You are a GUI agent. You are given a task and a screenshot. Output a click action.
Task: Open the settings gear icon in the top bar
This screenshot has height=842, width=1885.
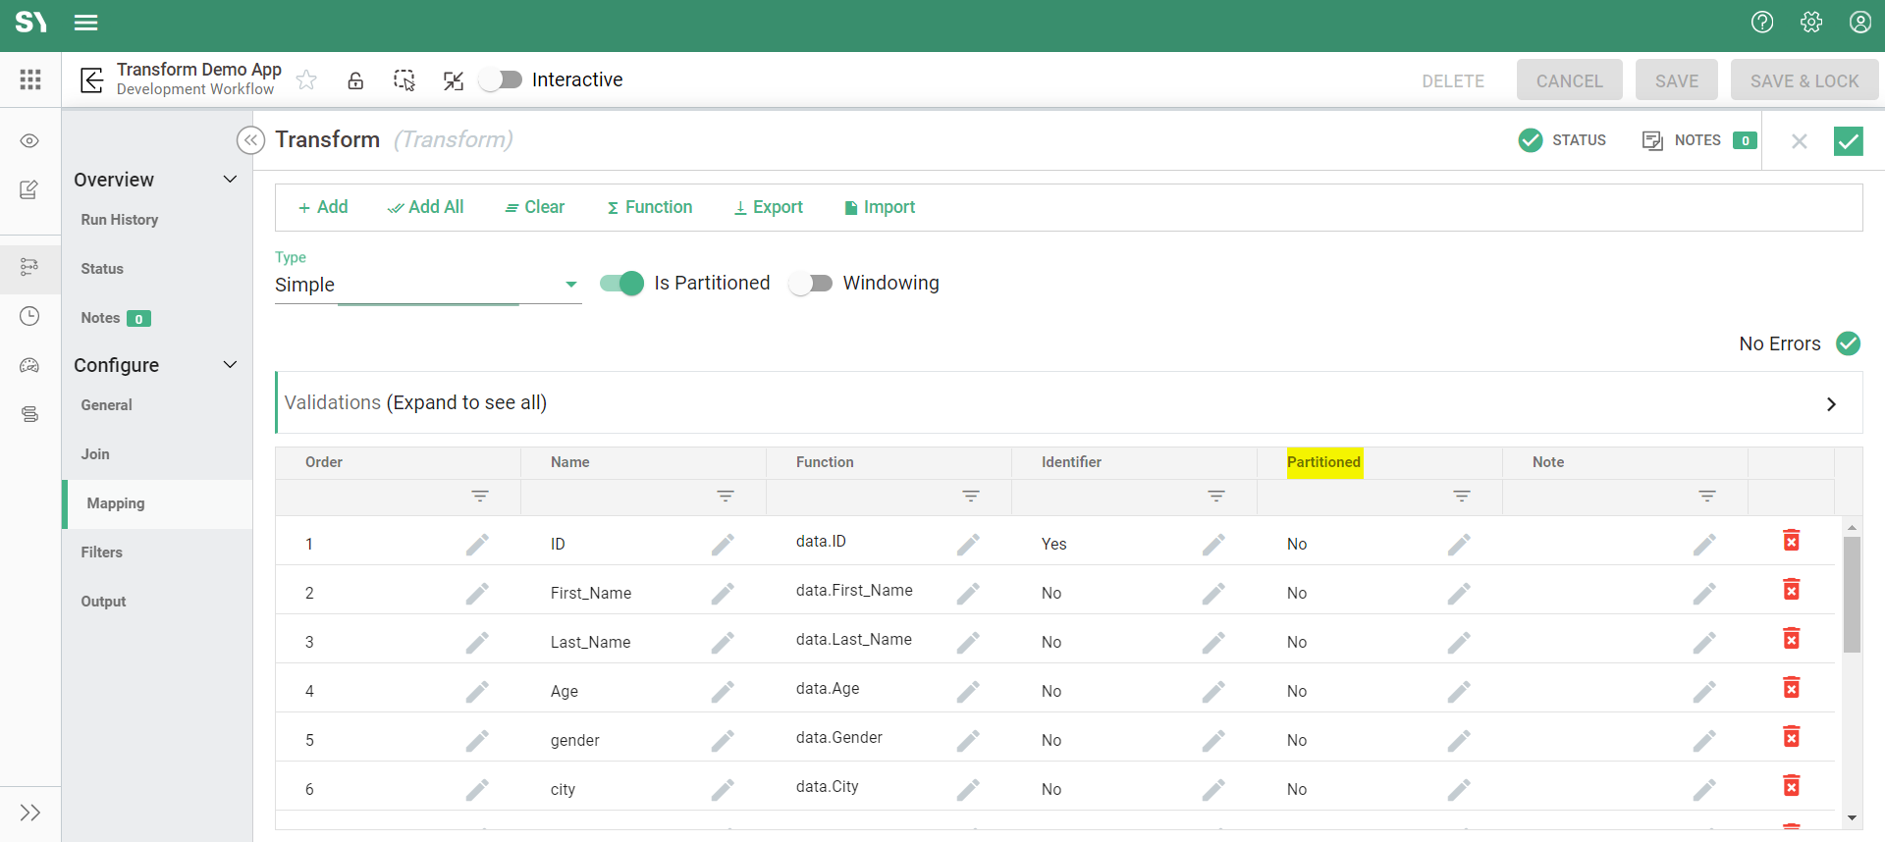pyautogui.click(x=1811, y=23)
